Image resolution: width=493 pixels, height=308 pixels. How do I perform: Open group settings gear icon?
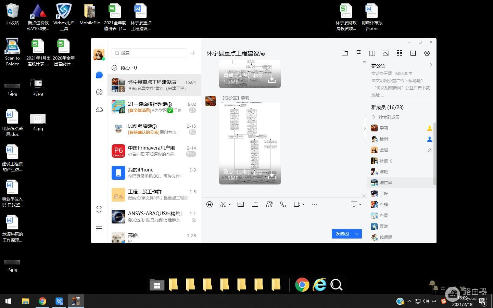pyautogui.click(x=427, y=53)
